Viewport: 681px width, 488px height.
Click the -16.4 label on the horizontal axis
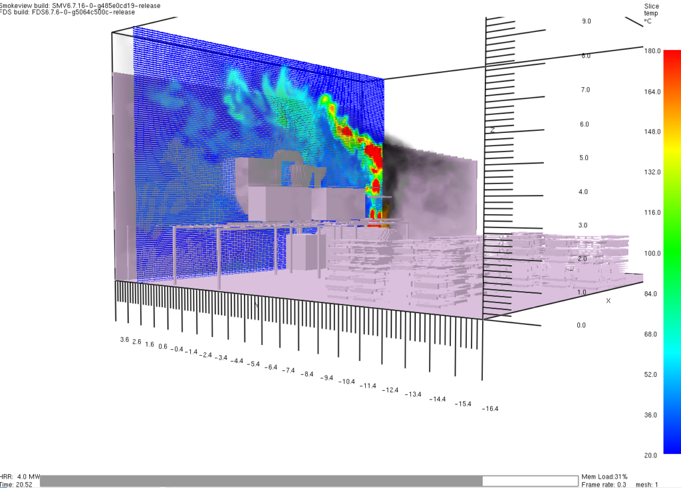489,409
